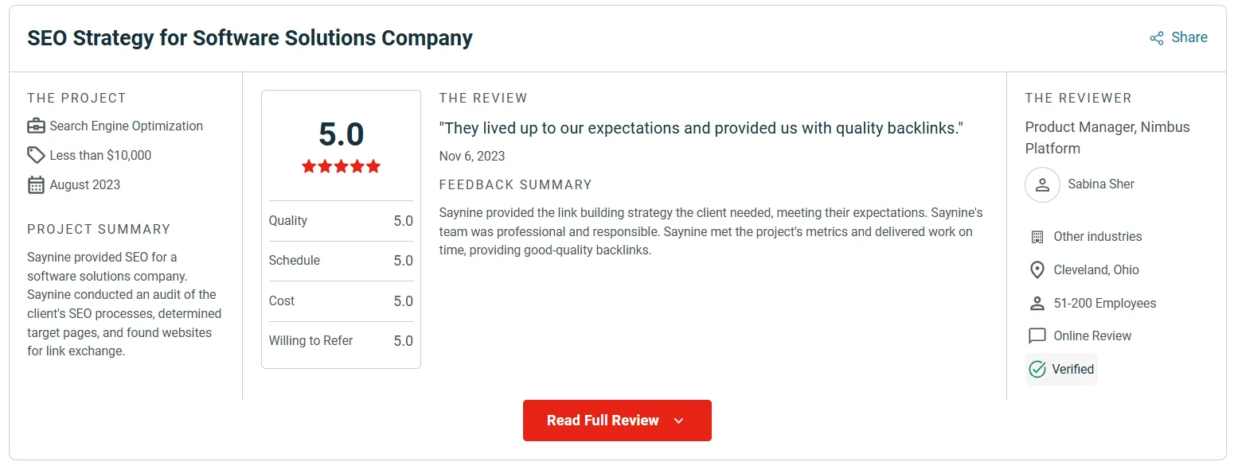Click the Cleveland, Ohio location text
The height and width of the screenshot is (473, 1238).
1096,269
